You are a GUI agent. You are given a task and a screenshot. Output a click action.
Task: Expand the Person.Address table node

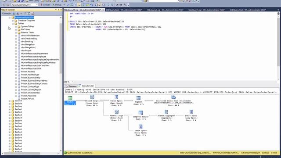tap(16, 72)
